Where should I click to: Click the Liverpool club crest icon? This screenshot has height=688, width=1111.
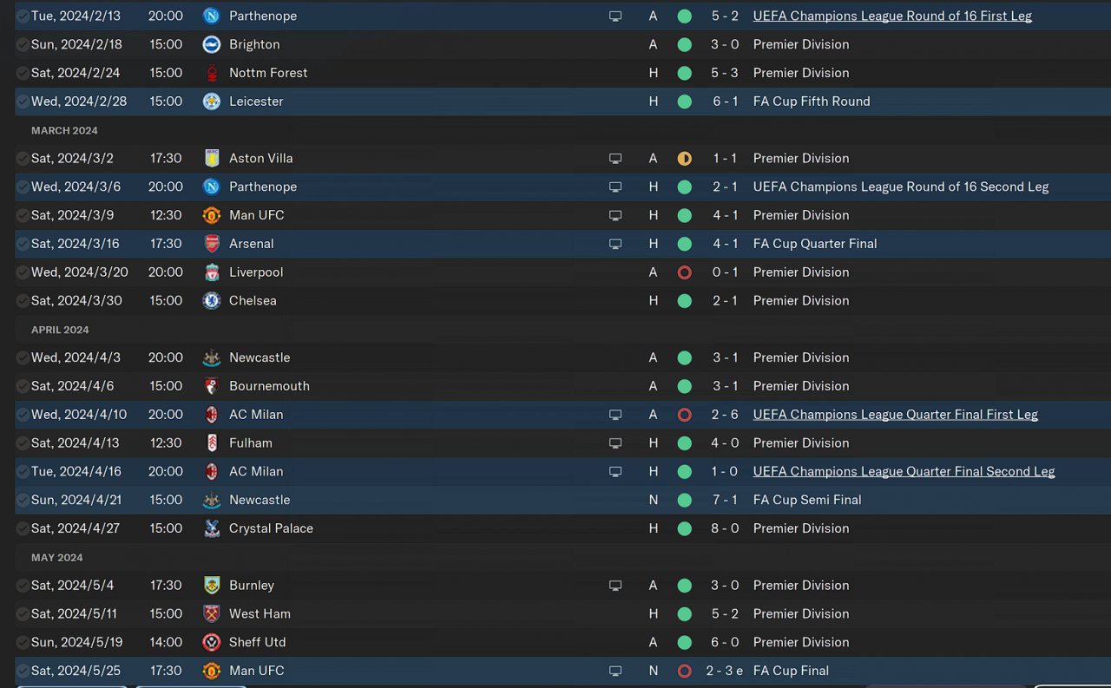pyautogui.click(x=211, y=272)
